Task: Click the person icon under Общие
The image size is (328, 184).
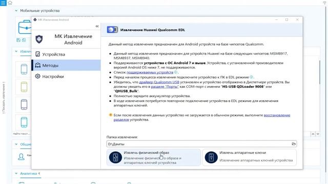Action: pos(21,157)
